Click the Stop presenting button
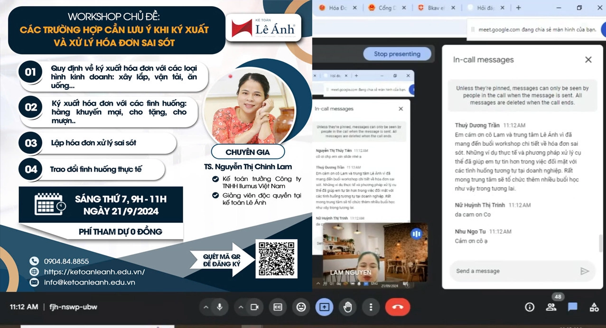 click(x=397, y=54)
